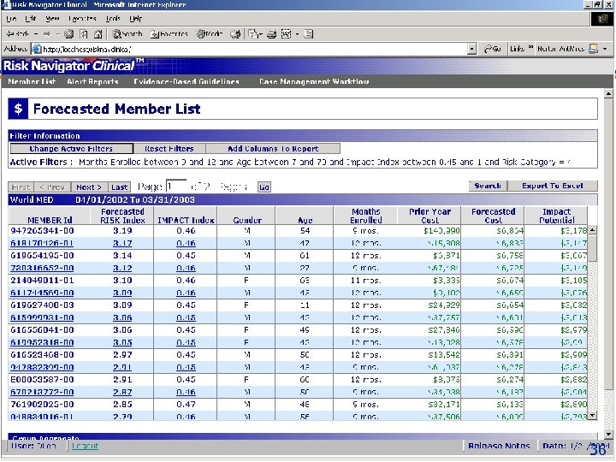616x462 pixels.
Task: Click the dollar sign Forecasted Member List icon
Action: [x=17, y=109]
